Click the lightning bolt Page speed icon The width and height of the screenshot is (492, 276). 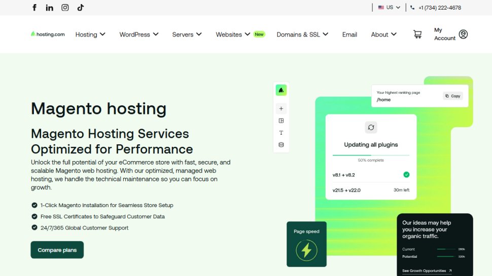306,250
